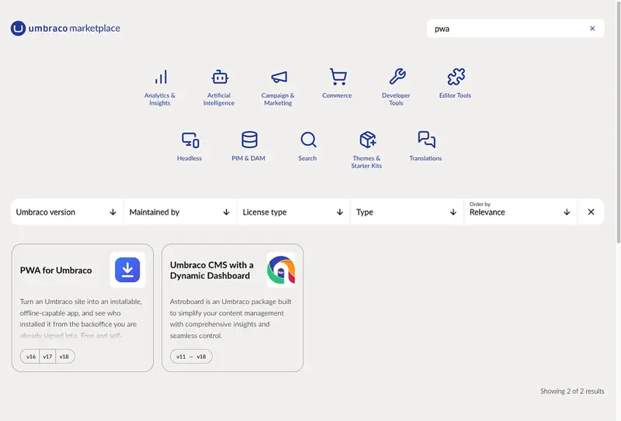Click the Umbraco logo circle icon
This screenshot has width=621, height=421.
coord(18,29)
